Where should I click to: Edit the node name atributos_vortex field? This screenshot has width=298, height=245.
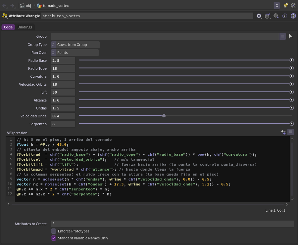147,16
